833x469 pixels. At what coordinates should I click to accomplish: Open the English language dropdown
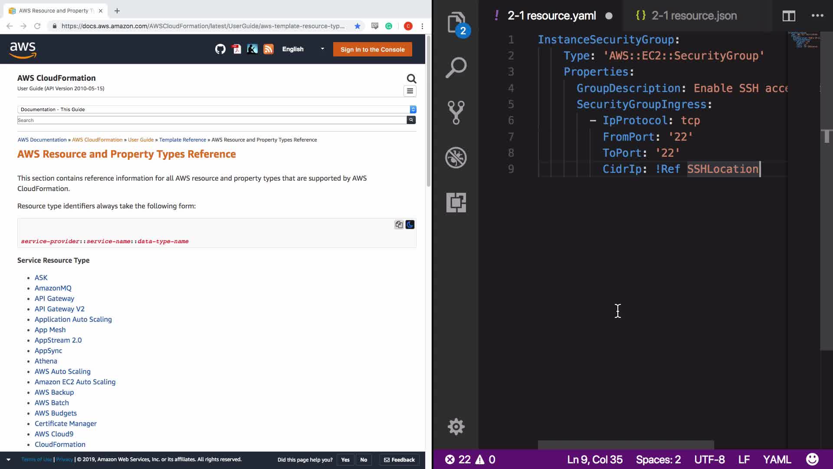pos(303,49)
